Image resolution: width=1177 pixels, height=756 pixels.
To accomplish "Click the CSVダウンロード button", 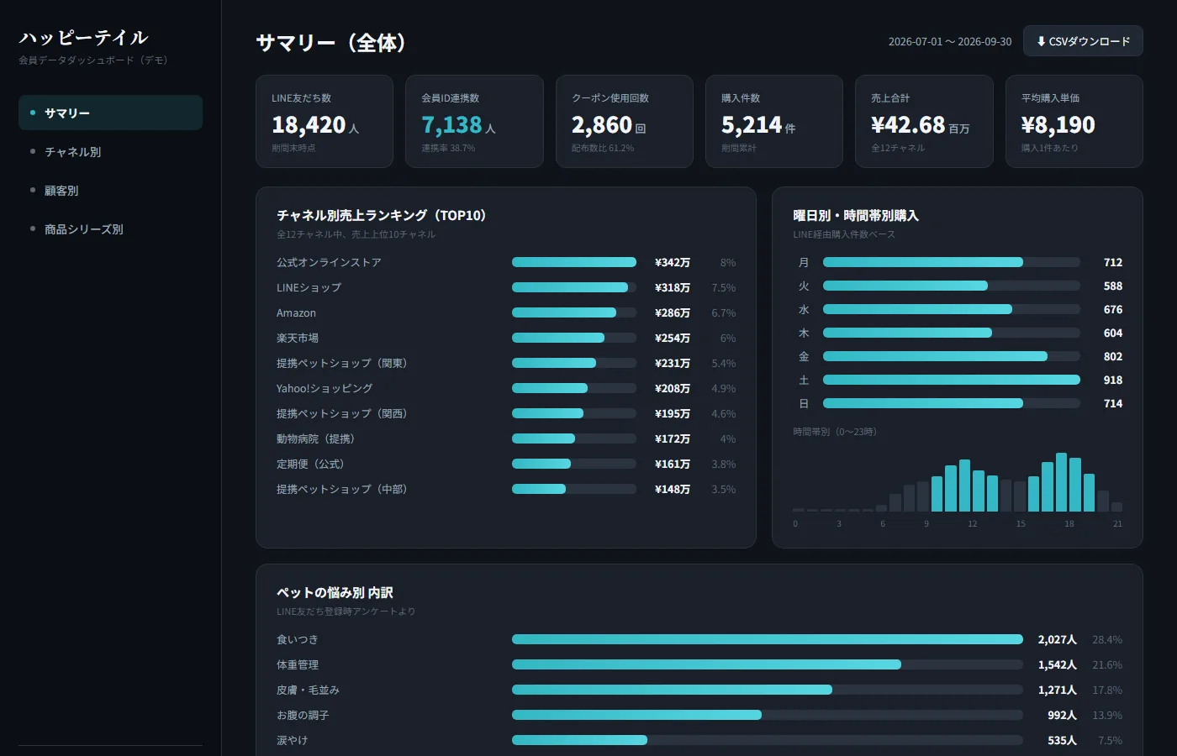I will 1083,41.
